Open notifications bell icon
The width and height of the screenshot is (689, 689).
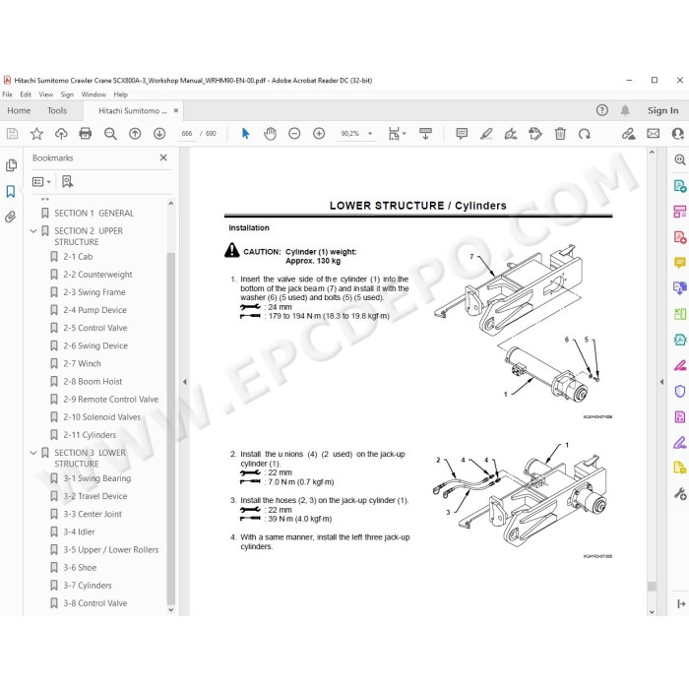coord(625,110)
